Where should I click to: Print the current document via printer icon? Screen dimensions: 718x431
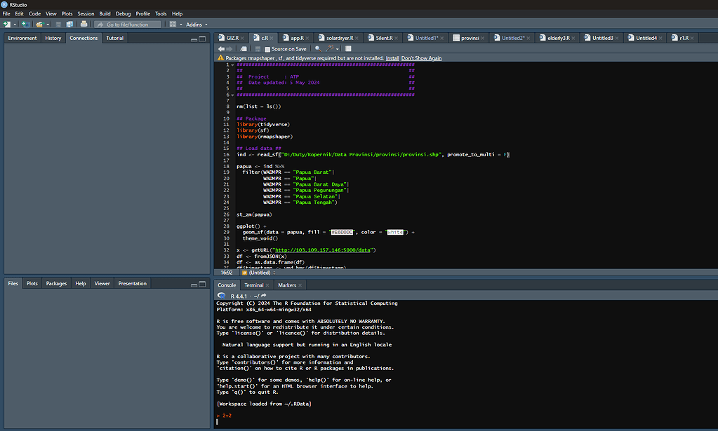pyautogui.click(x=84, y=23)
